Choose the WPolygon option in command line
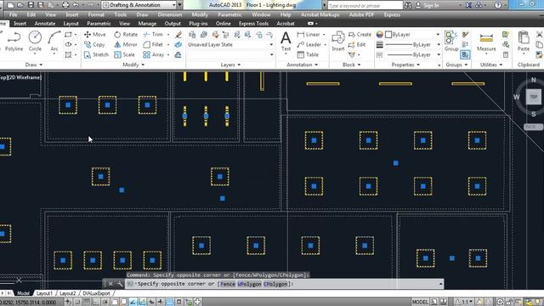This screenshot has height=306, width=544. point(249,284)
